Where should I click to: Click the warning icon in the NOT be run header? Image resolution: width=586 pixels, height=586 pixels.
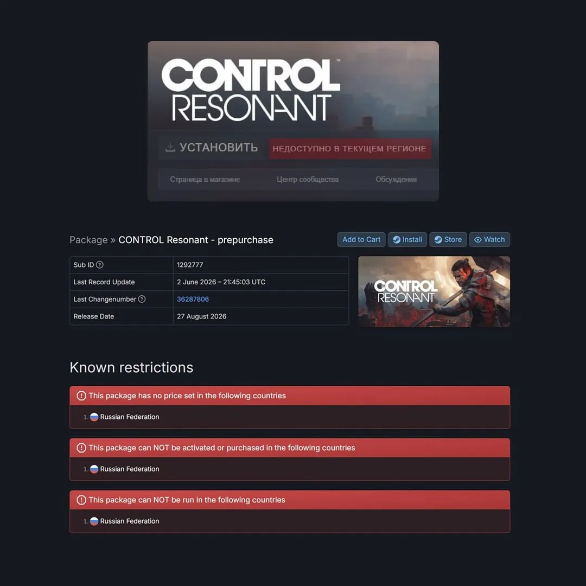coord(81,500)
